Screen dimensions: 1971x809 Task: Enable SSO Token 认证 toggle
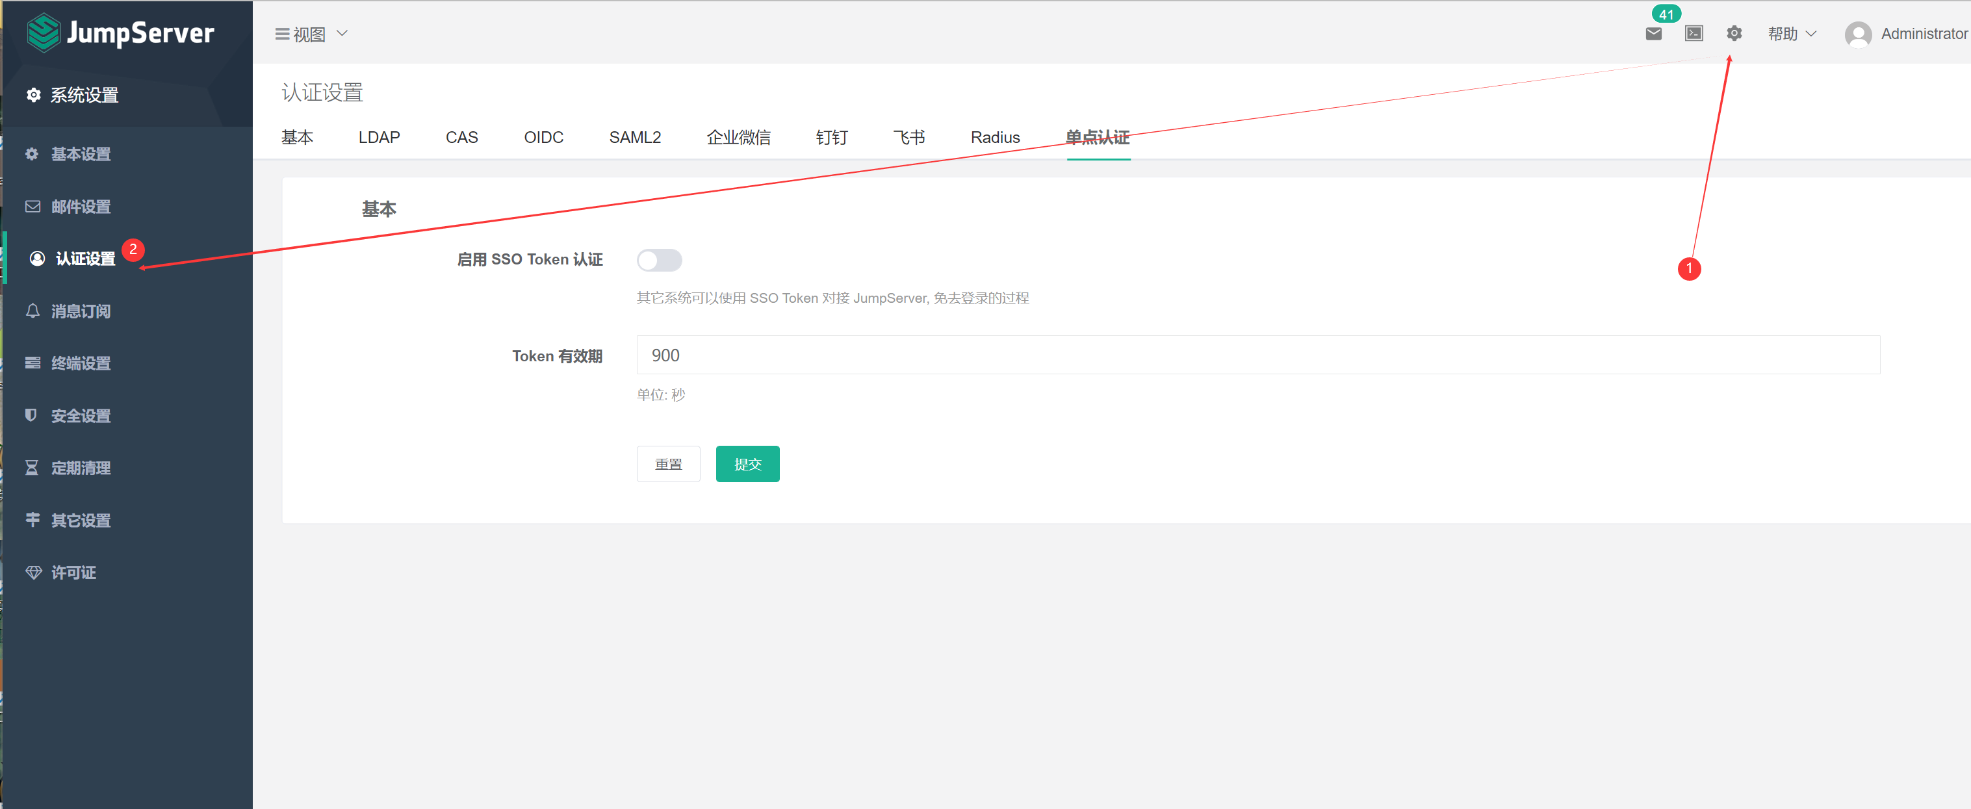pyautogui.click(x=659, y=260)
